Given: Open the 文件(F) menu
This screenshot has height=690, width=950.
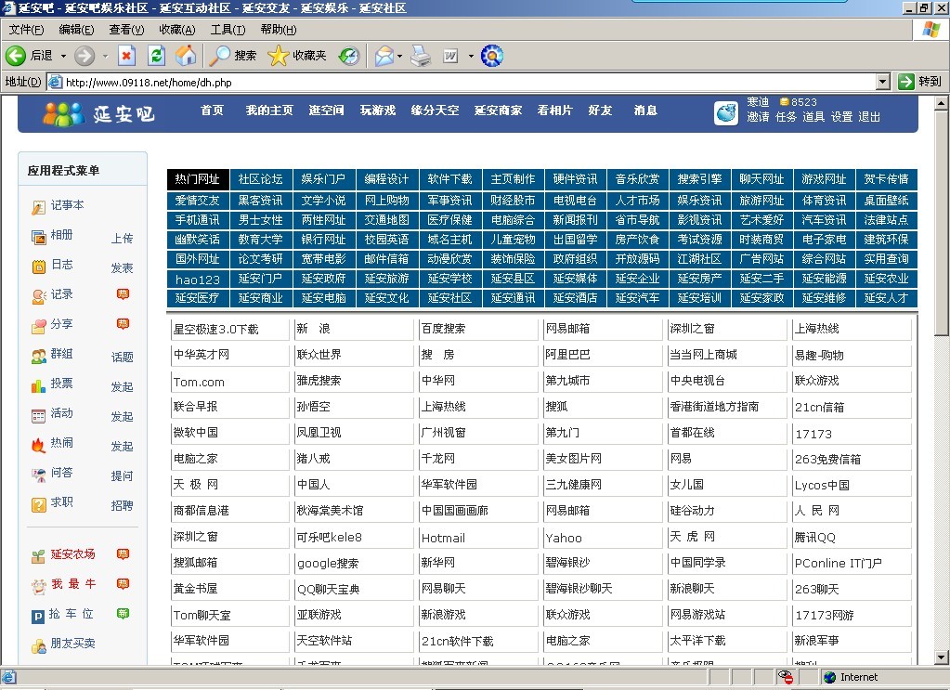Looking at the screenshot, I should point(26,29).
